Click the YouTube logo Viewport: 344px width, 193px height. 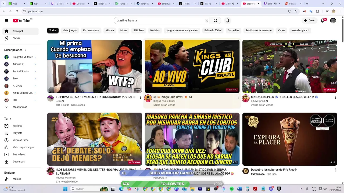[21, 21]
